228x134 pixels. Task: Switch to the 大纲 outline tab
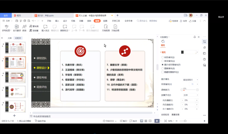tap(10, 38)
